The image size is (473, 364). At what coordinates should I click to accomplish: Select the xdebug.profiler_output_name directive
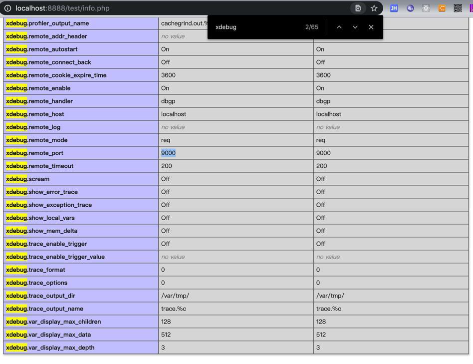point(47,23)
